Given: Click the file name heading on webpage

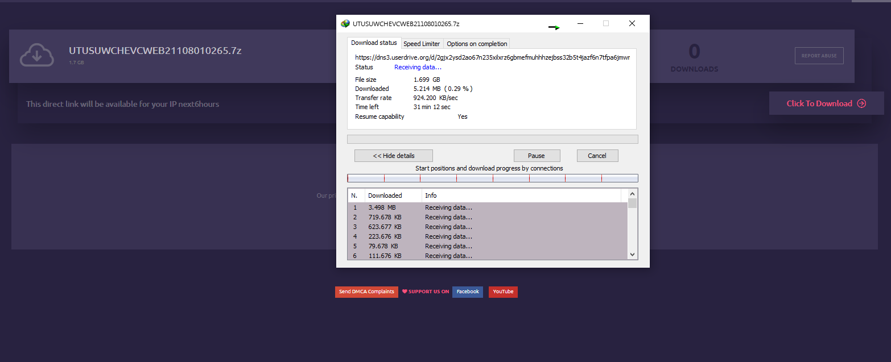Looking at the screenshot, I should pyautogui.click(x=155, y=51).
